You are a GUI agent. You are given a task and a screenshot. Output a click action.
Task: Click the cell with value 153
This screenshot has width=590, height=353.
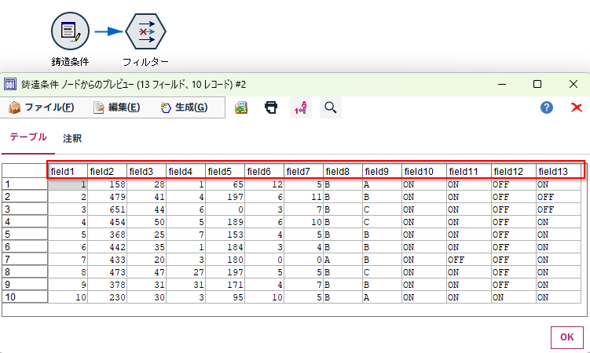click(x=225, y=235)
